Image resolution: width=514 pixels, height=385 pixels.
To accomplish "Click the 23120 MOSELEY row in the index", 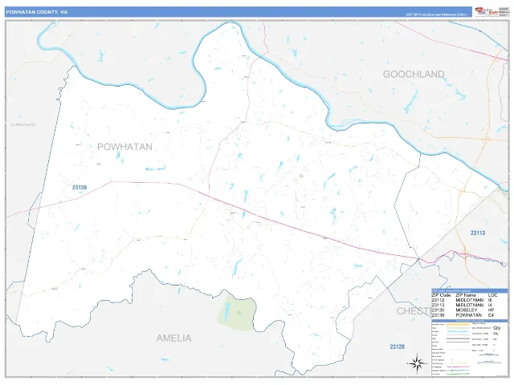I will pyautogui.click(x=463, y=310).
